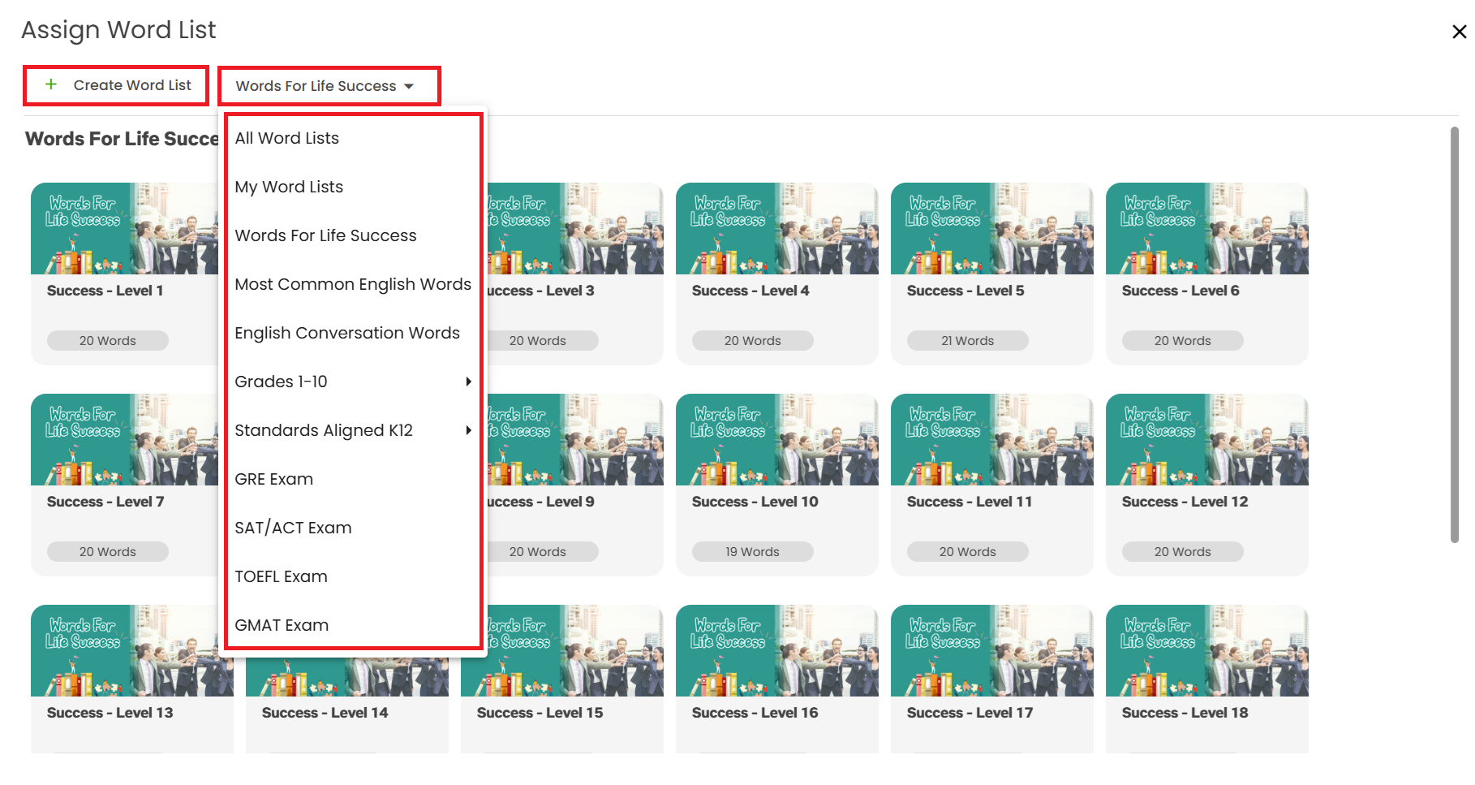Choose GRE Exam word list
Screen dimensions: 1475x785
pos(273,479)
